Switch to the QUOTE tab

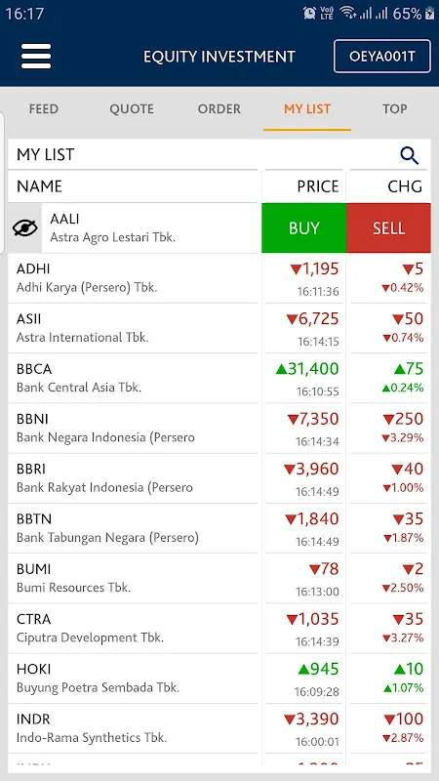tap(132, 109)
